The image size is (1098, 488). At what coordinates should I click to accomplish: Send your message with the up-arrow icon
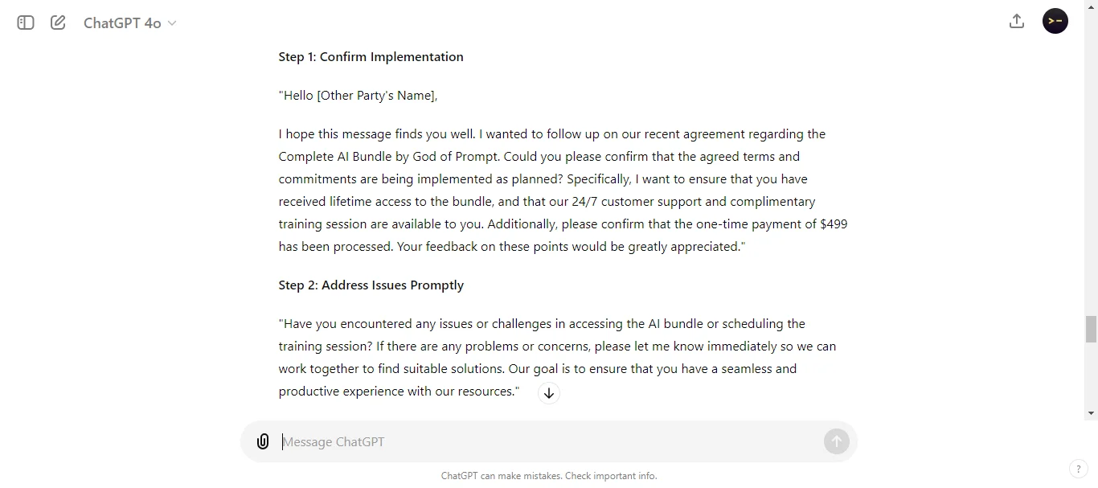point(836,441)
